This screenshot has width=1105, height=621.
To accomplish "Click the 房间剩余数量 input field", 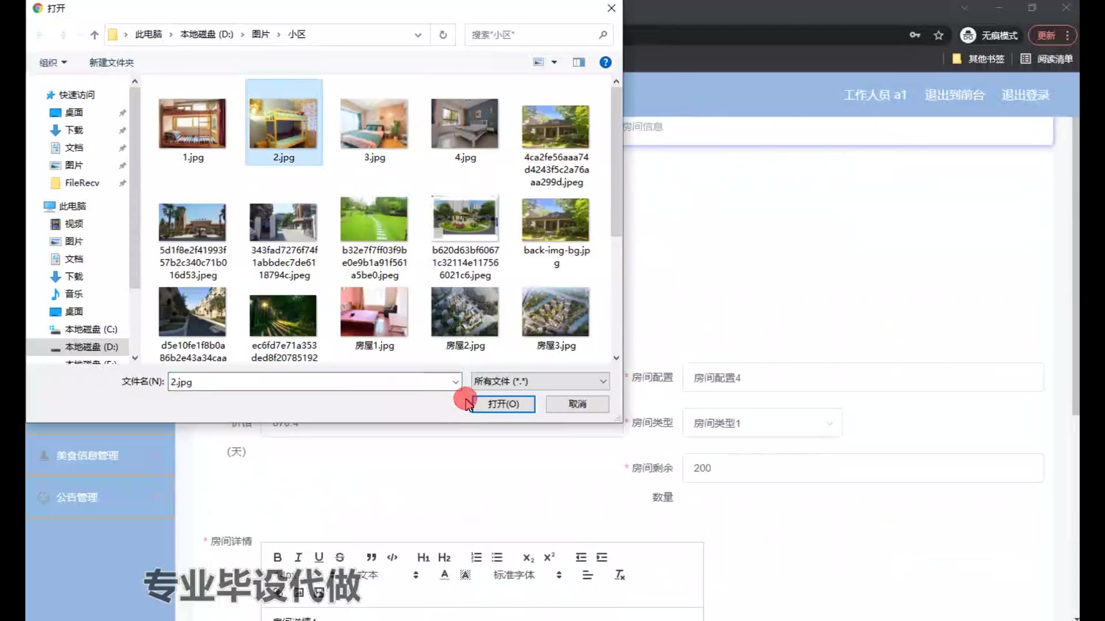I will click(862, 468).
